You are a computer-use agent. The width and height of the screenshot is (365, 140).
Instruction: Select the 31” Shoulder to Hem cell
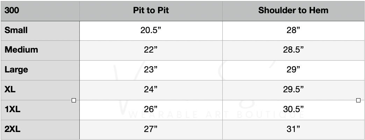click(293, 129)
